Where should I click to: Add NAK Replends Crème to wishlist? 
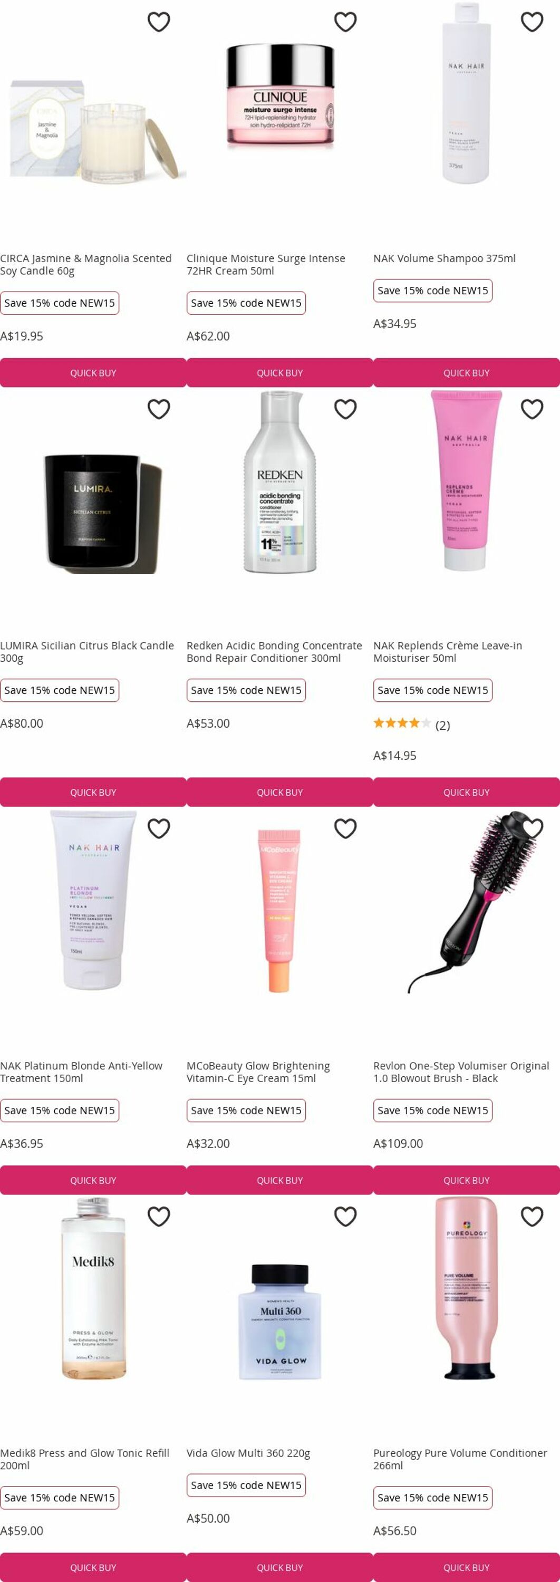(532, 409)
